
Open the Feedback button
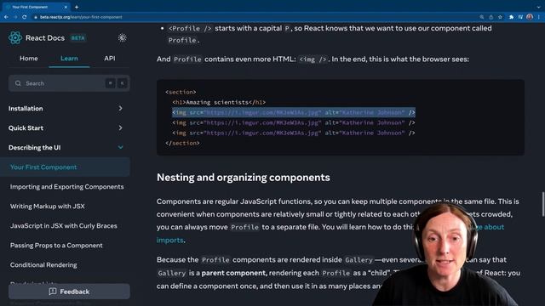point(69,292)
